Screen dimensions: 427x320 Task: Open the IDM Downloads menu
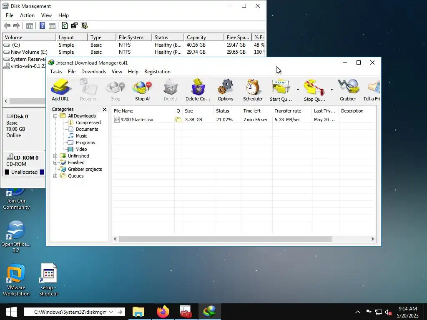pos(93,72)
